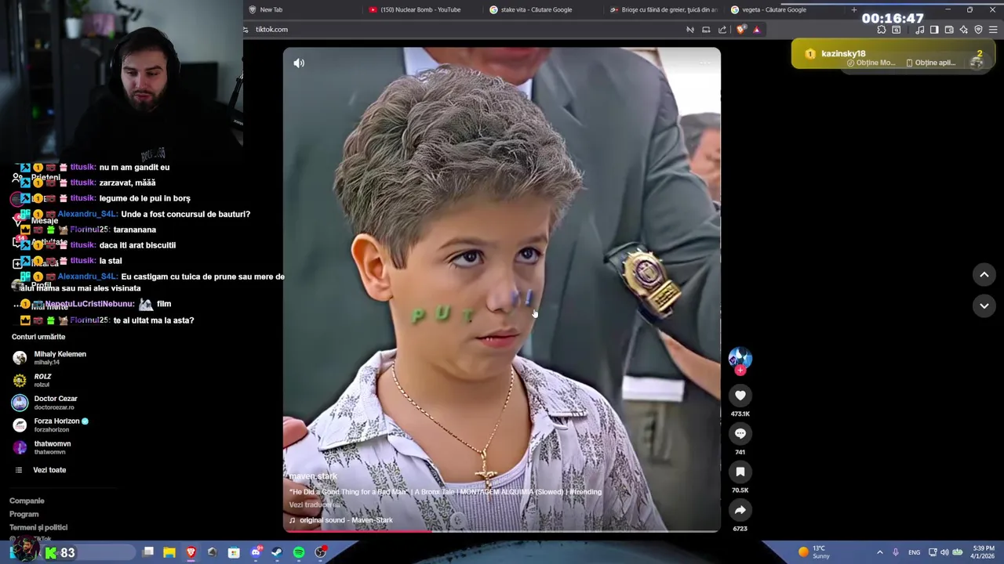Open Leo AI sparkle icon
Image resolution: width=1004 pixels, height=564 pixels.
pyautogui.click(x=964, y=30)
